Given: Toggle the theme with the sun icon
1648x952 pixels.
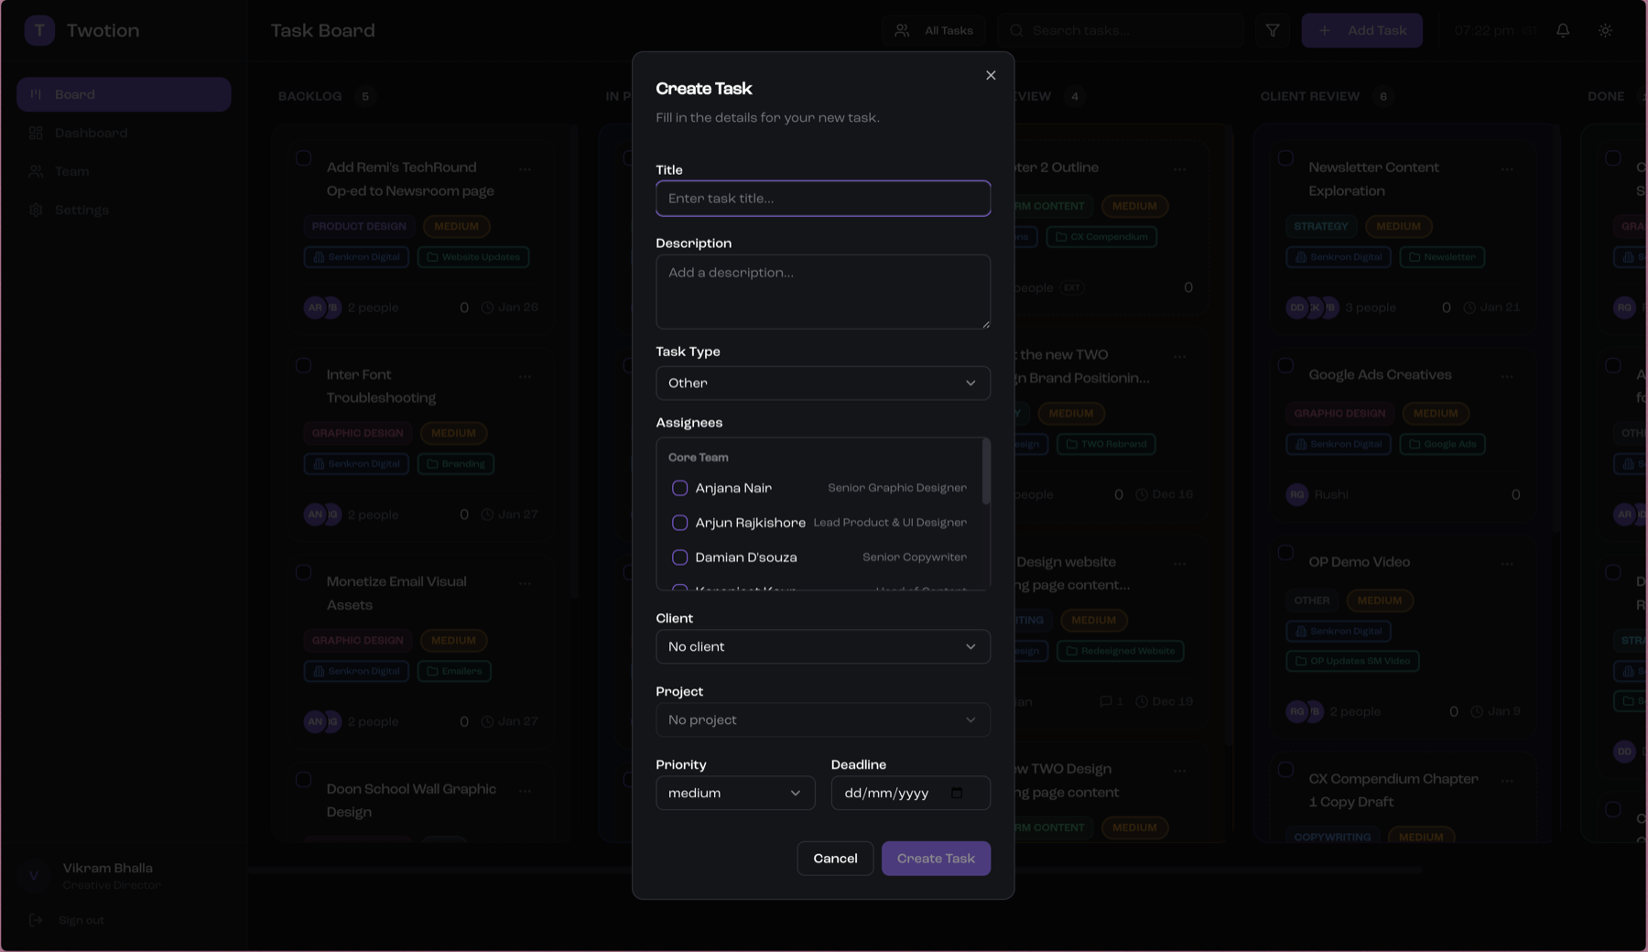Looking at the screenshot, I should 1605,29.
